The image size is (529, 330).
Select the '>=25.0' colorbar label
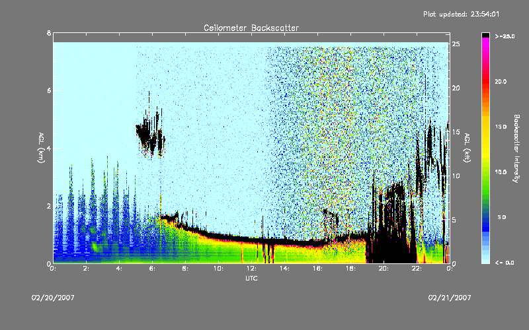coord(505,36)
